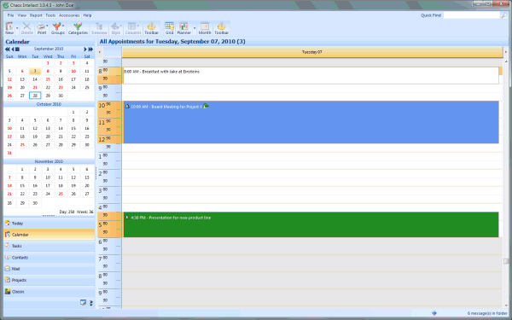
Task: Click the Style toolbar icon
Action: pyautogui.click(x=115, y=28)
